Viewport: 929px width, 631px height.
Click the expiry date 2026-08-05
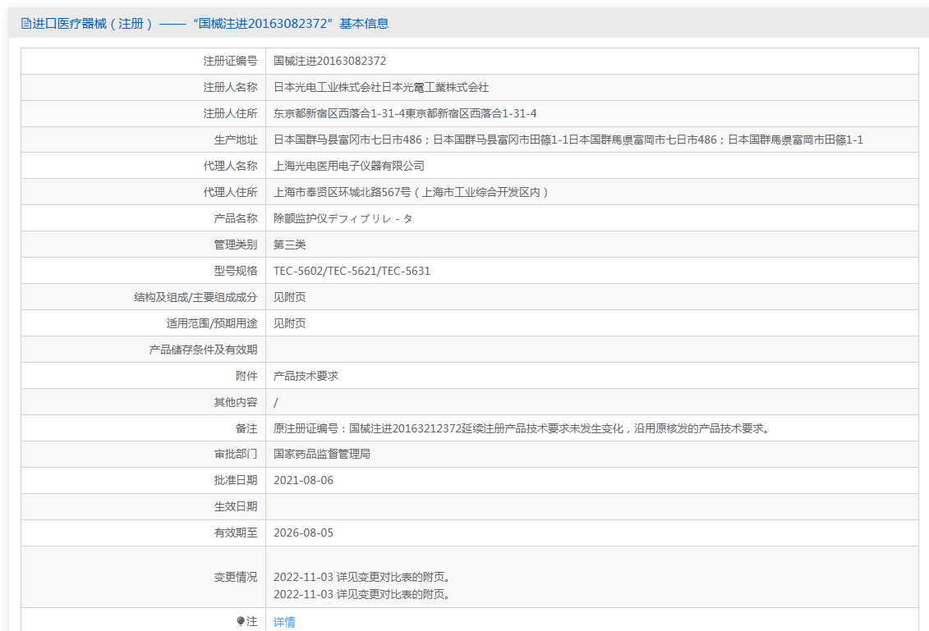point(303,533)
